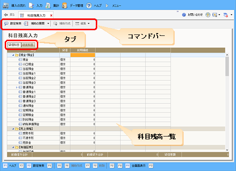The image size is (236, 171).
Task: Click the scrollbar up arrow of the list
Action: (x=227, y=55)
